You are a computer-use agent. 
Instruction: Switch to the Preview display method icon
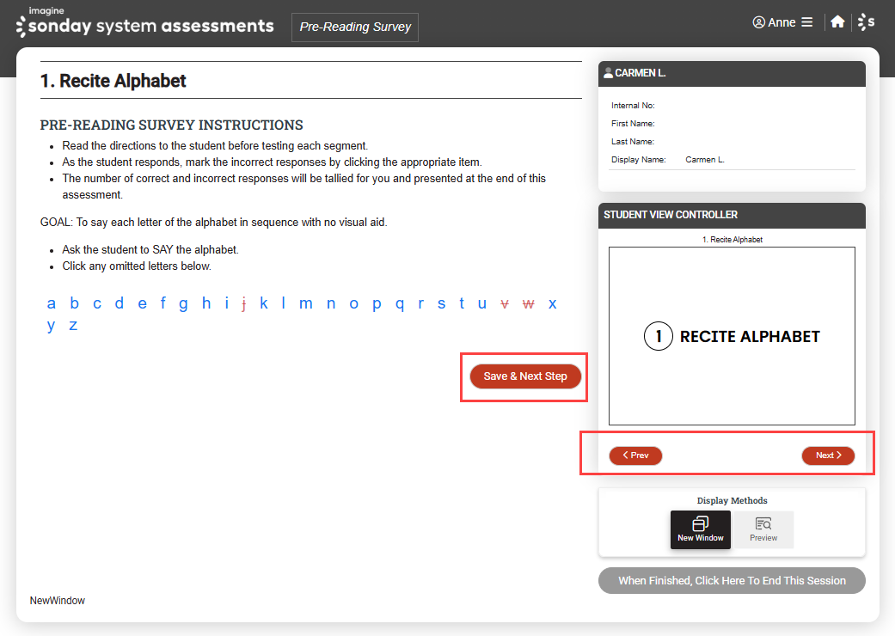[x=763, y=529]
